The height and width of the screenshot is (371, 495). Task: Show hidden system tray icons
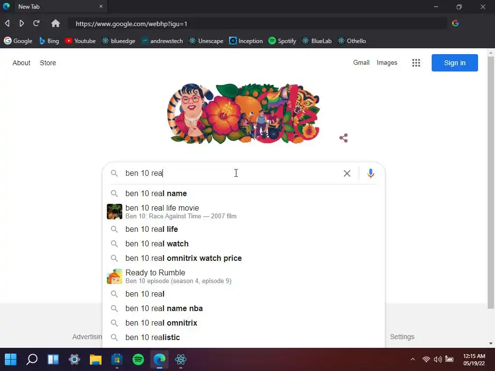click(413, 359)
